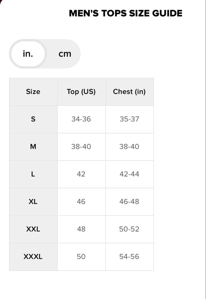Screen dimensions: 206x299
Task: Click the 34-36 top measurement cell
Action: pyautogui.click(x=81, y=119)
